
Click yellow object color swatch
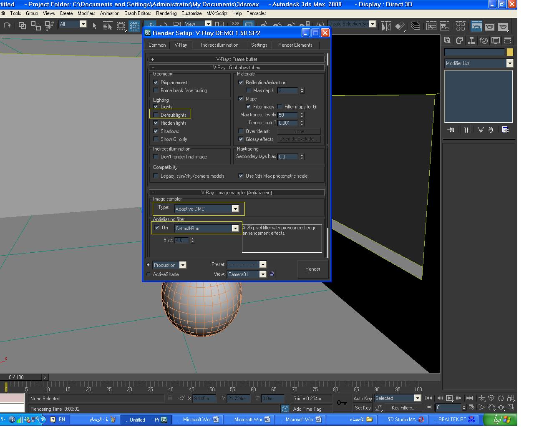click(510, 52)
